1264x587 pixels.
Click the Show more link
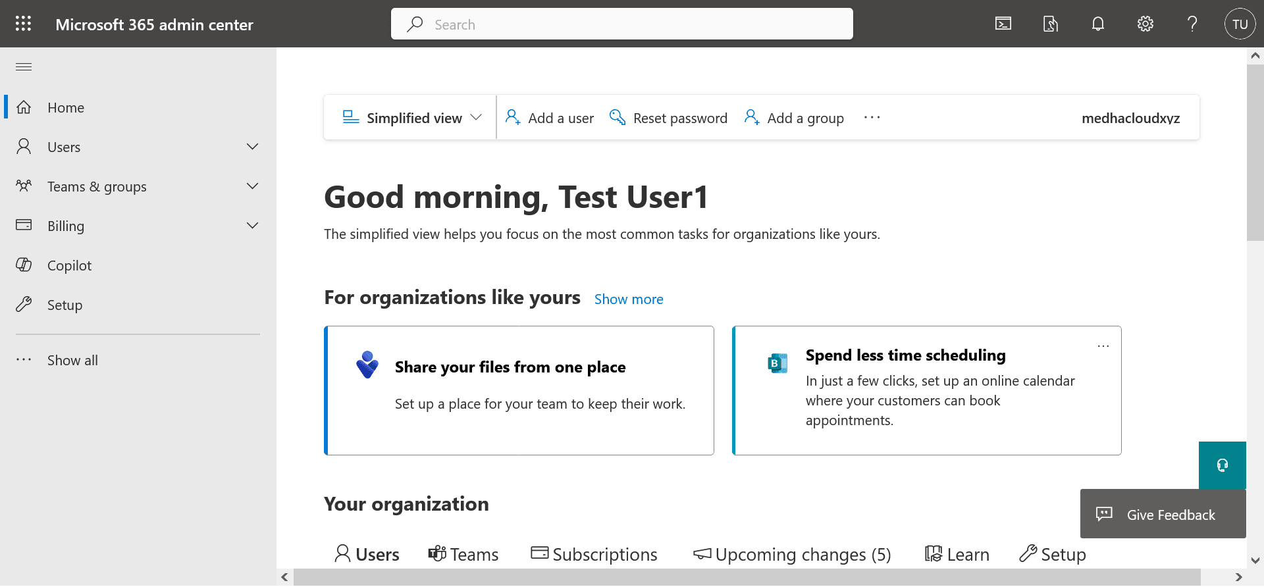[x=628, y=299]
